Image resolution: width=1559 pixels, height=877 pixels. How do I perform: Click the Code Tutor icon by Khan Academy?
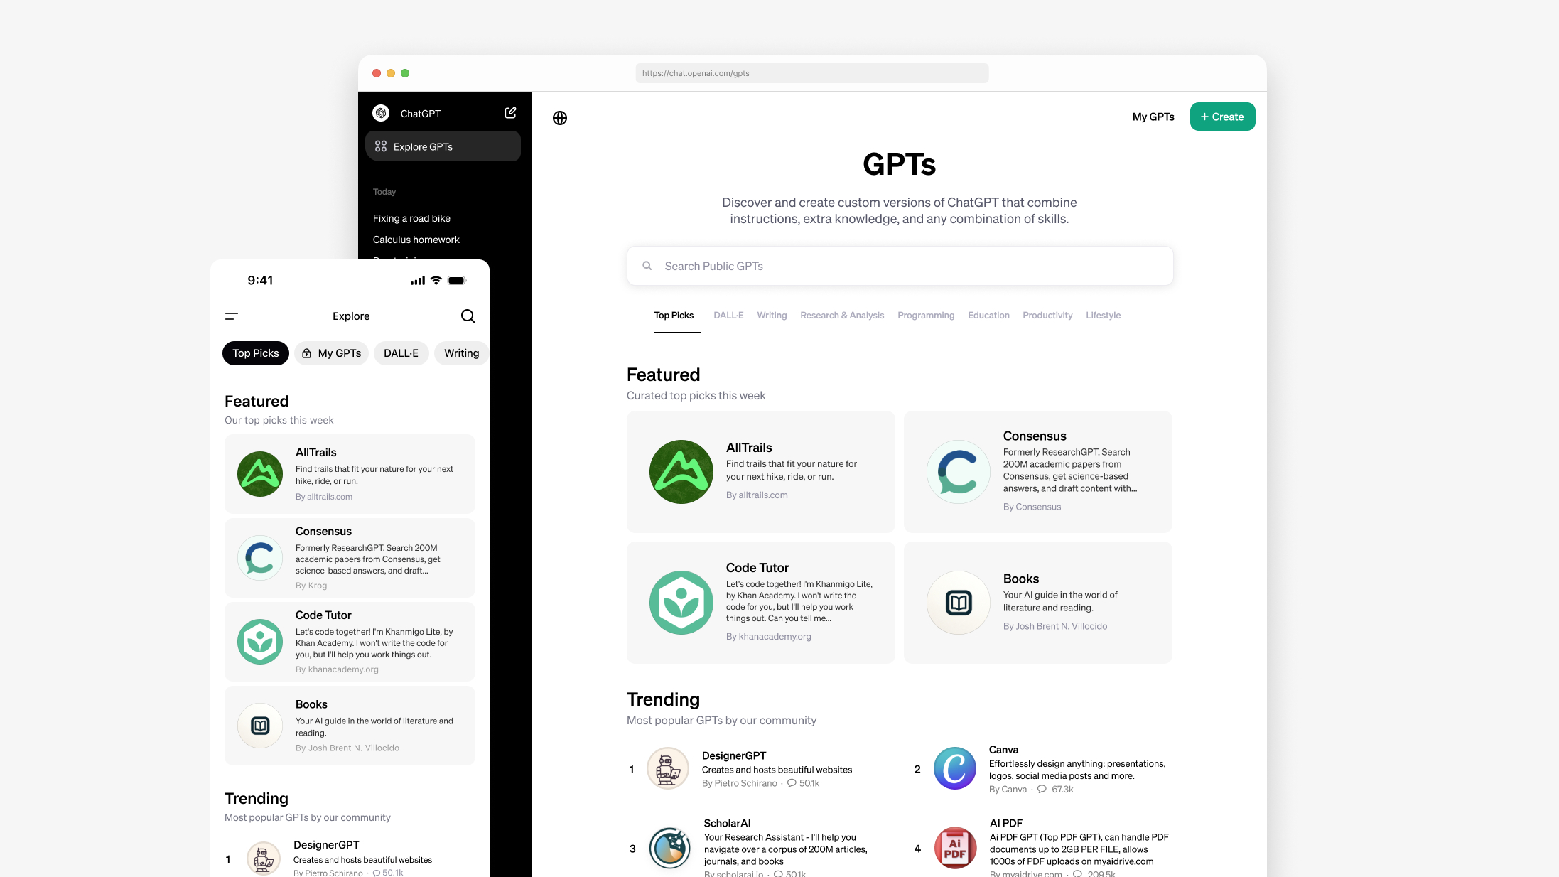681,602
